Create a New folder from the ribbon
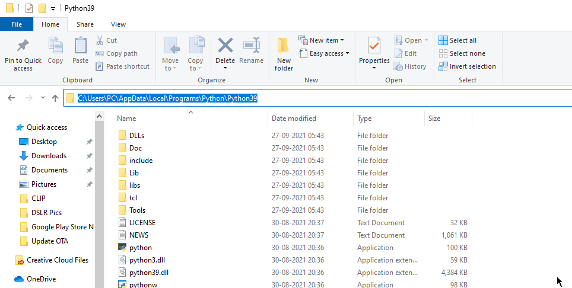Viewport: 572px width, 288px height. (x=284, y=54)
